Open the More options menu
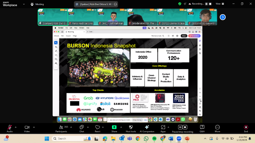255x143 pixels. pos(218,129)
